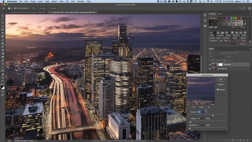Click the Threshold input field
This screenshot has width=252, height=142.
coord(201,125)
